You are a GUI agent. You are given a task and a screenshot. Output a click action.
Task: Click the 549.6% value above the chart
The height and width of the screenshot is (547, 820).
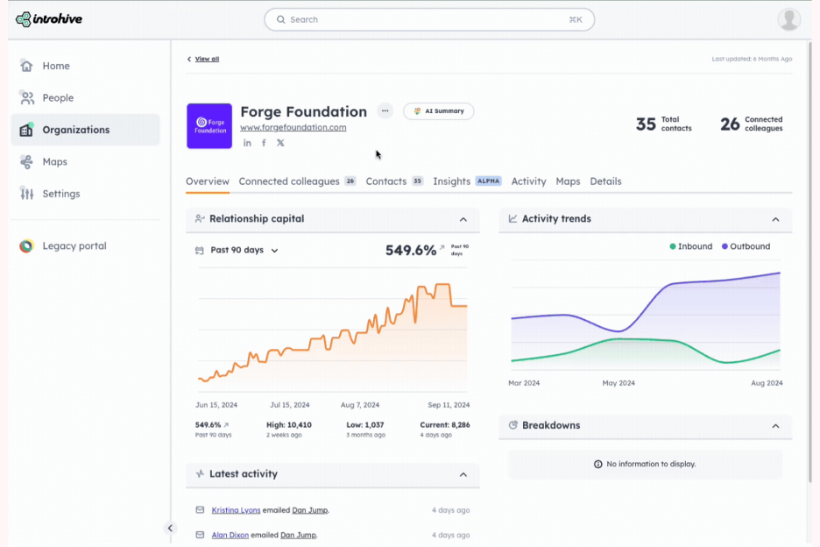click(411, 250)
